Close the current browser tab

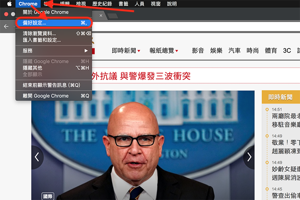point(101,15)
